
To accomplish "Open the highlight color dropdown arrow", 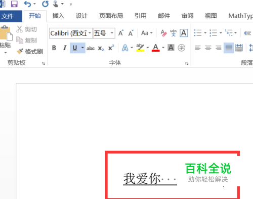I will [148, 48].
